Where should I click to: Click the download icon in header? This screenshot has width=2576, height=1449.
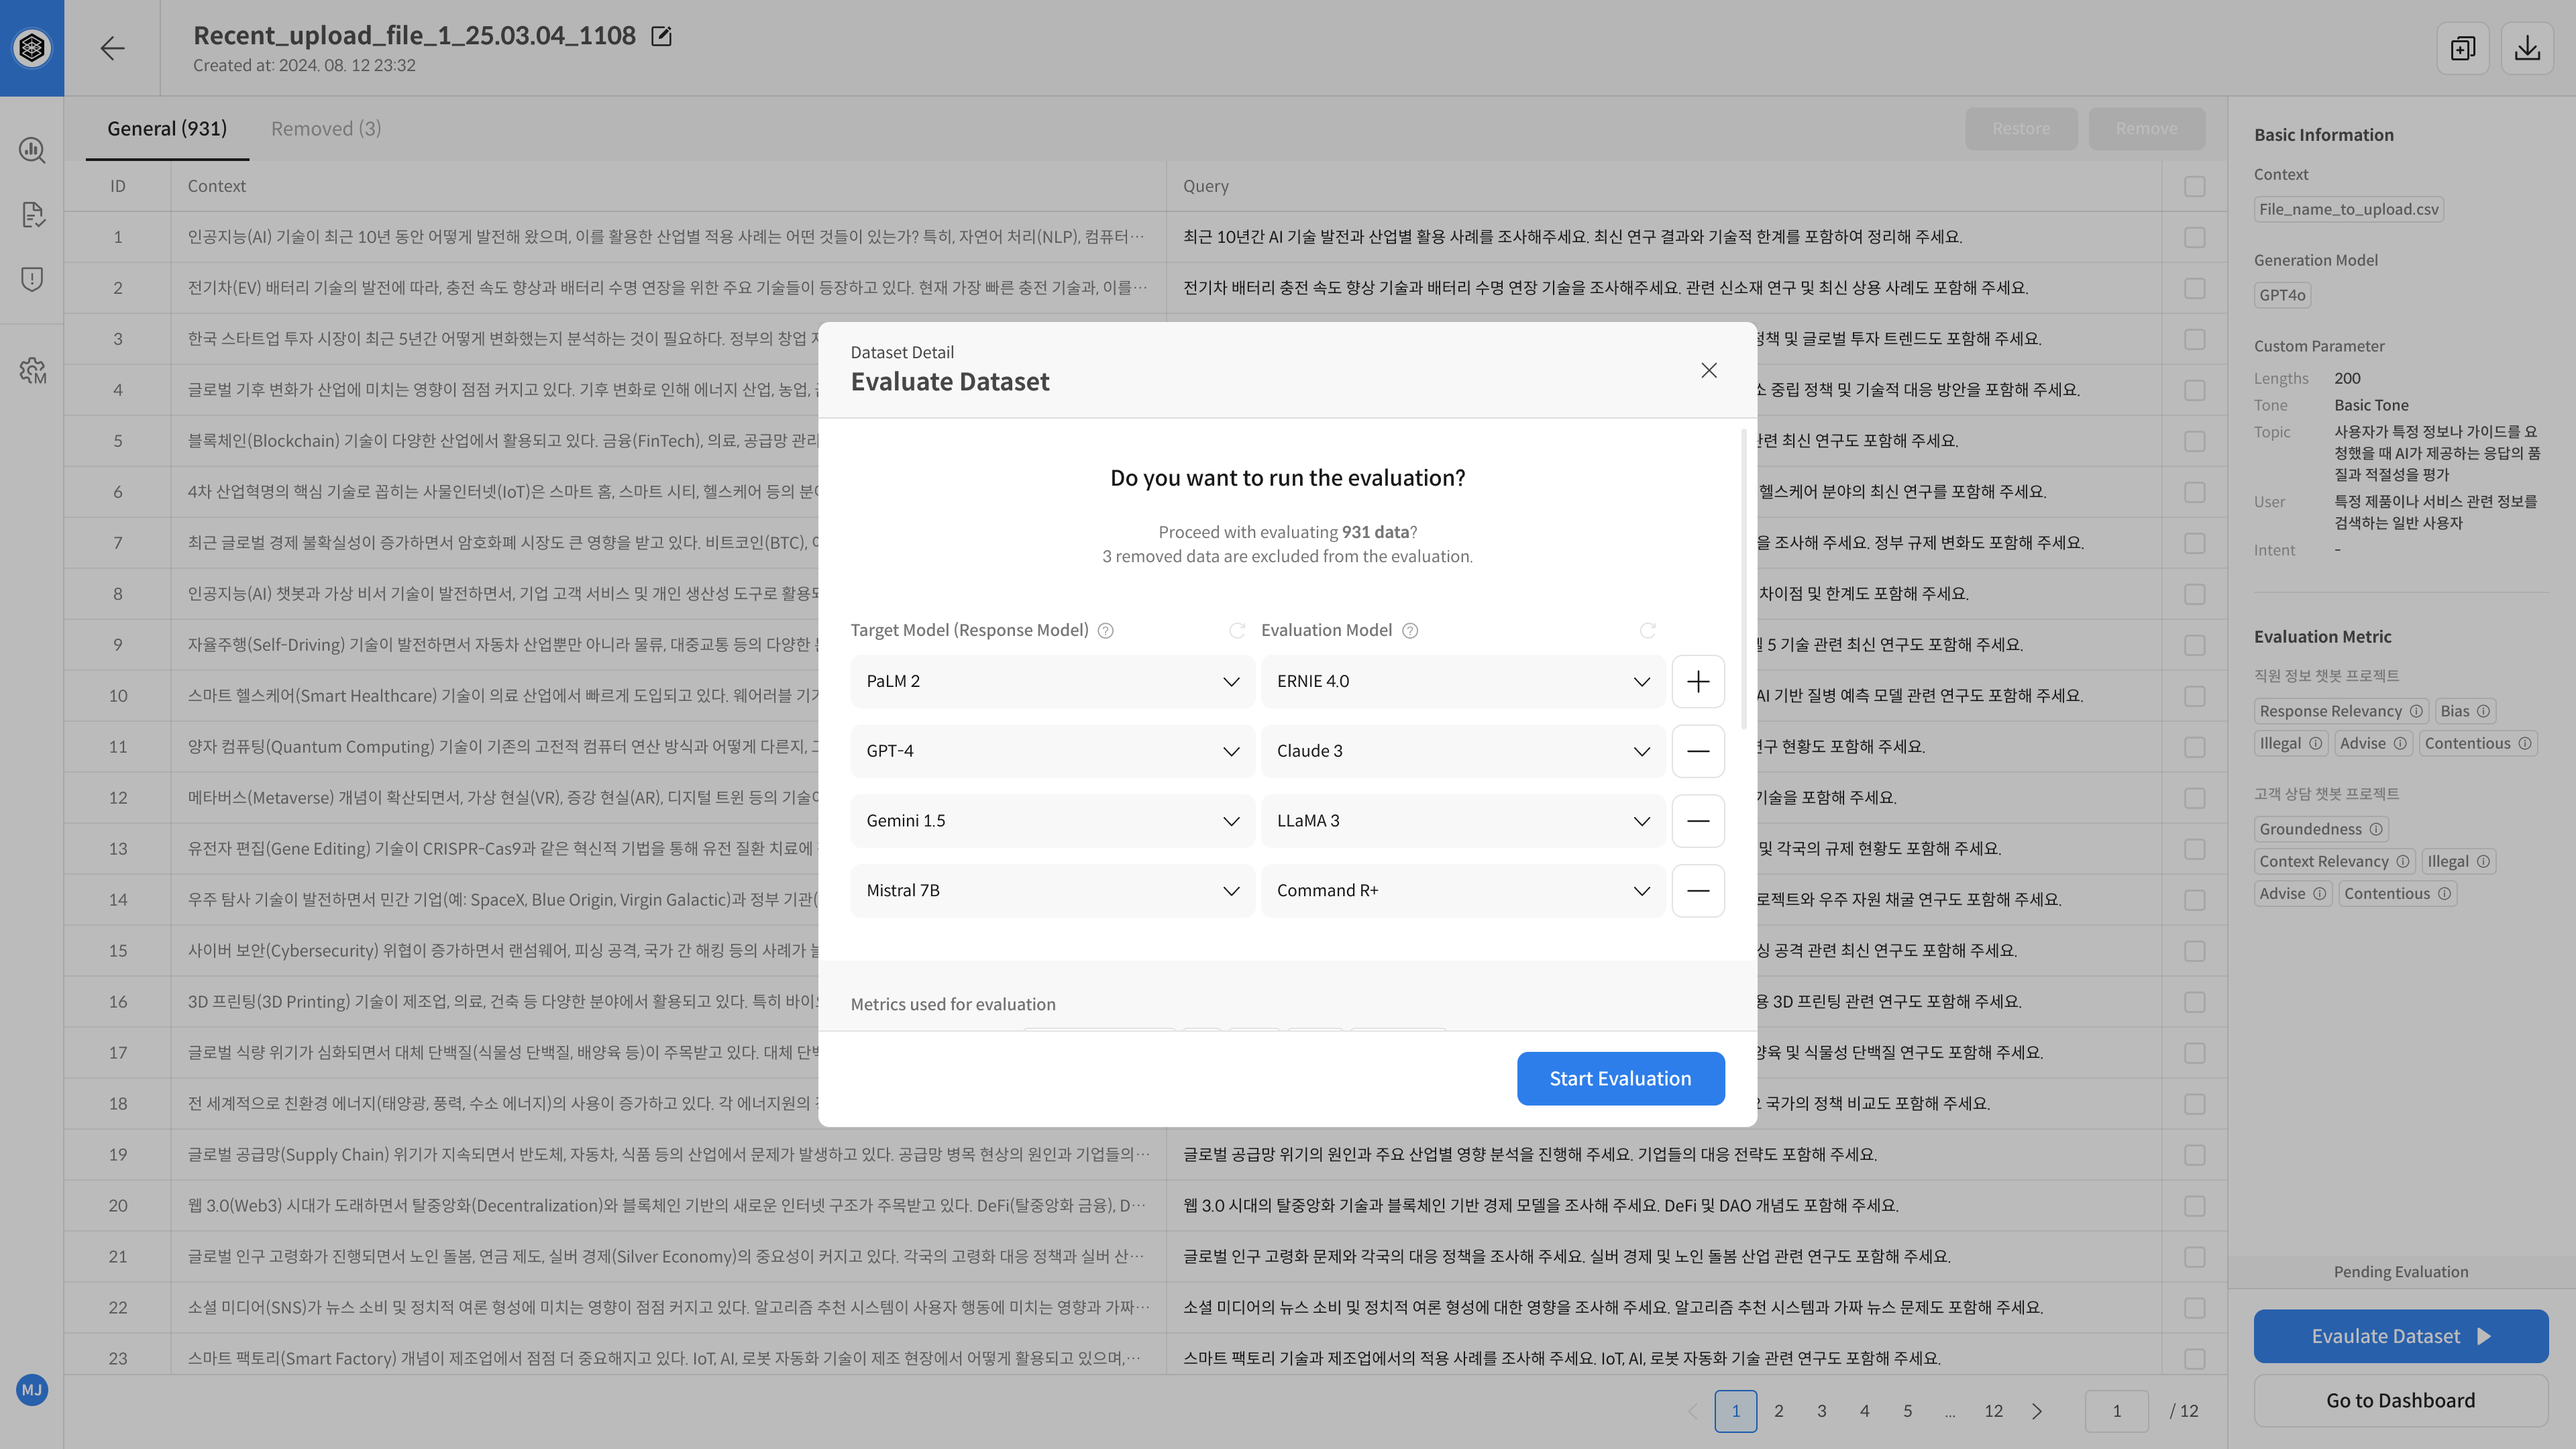[2527, 48]
